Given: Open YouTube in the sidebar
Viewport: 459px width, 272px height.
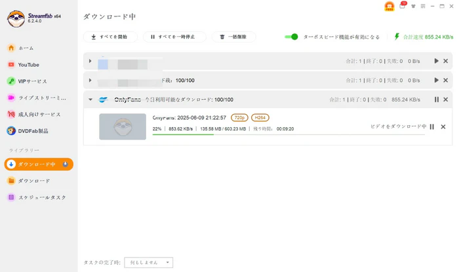Looking at the screenshot, I should tap(28, 65).
